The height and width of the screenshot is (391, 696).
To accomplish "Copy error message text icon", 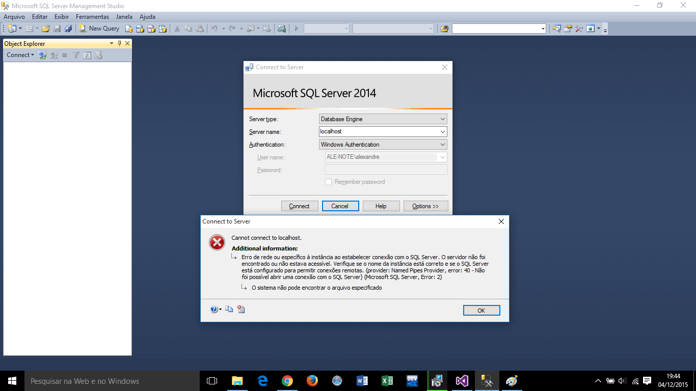I will click(229, 309).
